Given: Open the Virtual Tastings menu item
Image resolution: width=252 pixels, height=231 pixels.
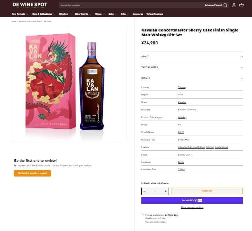Looking at the screenshot, I should [155, 14].
